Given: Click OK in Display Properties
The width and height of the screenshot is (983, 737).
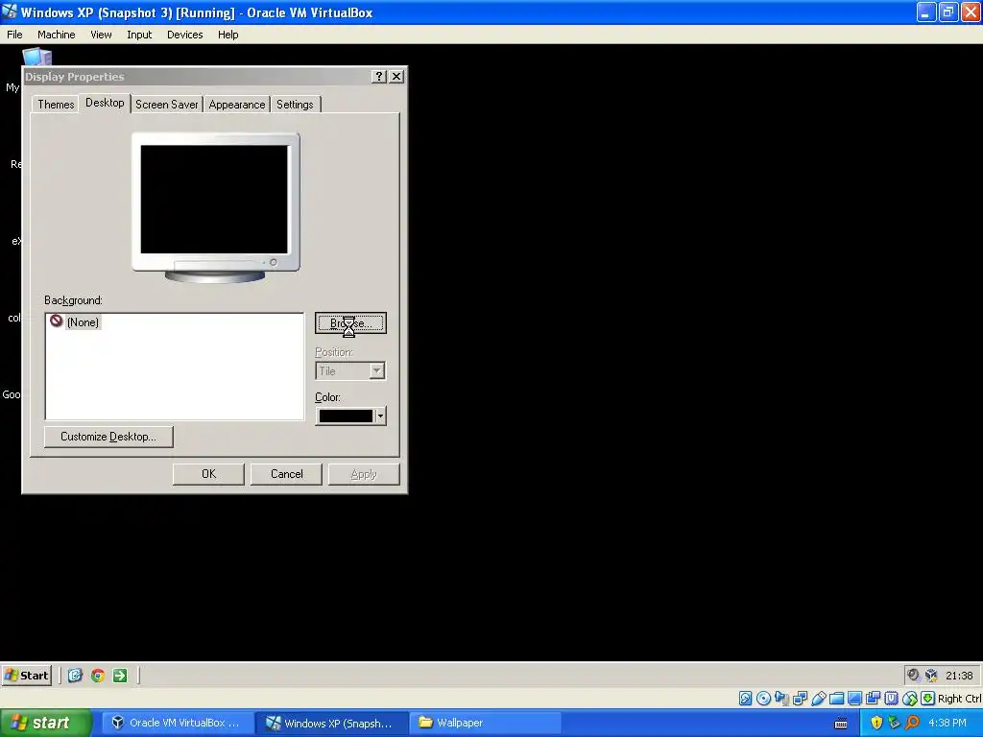Looking at the screenshot, I should click(208, 474).
